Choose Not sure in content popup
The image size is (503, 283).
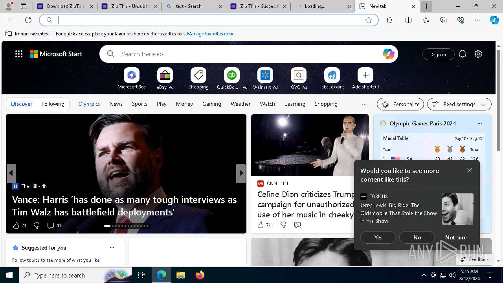pyautogui.click(x=456, y=237)
